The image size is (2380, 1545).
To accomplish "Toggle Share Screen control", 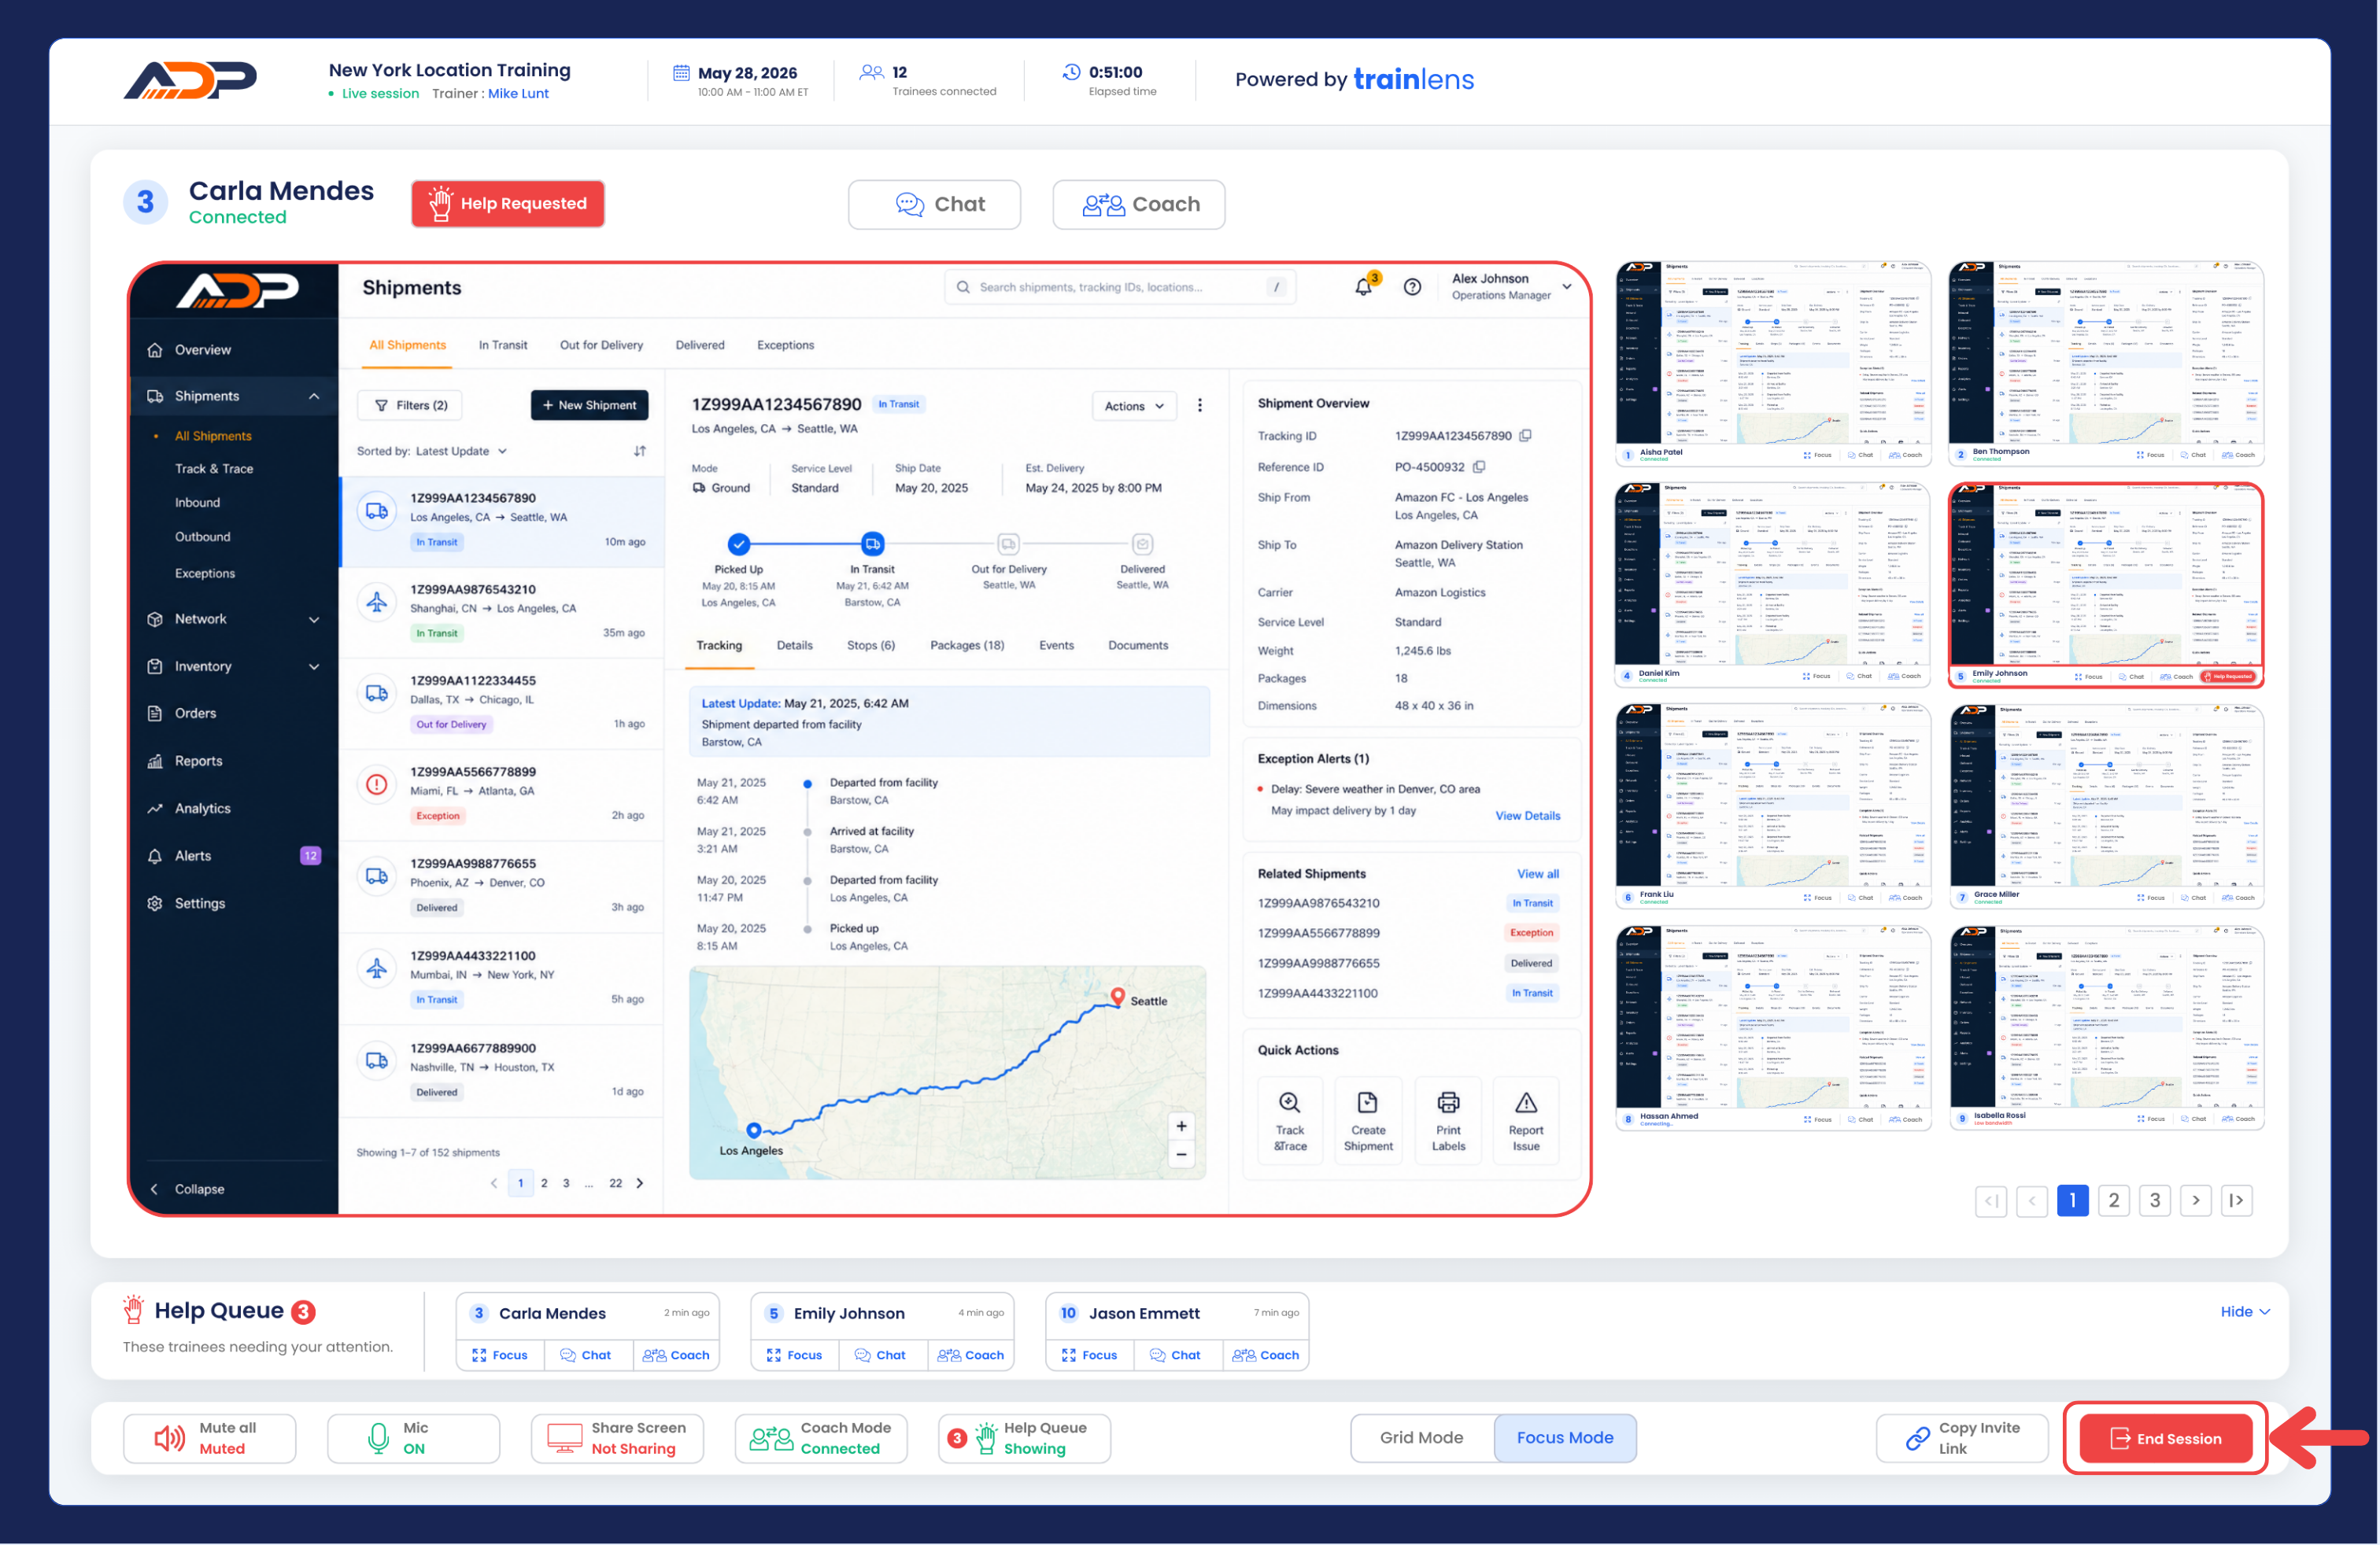I will click(617, 1438).
